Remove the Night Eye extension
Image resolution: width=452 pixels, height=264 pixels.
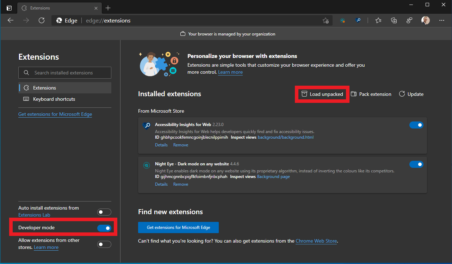pos(181,184)
